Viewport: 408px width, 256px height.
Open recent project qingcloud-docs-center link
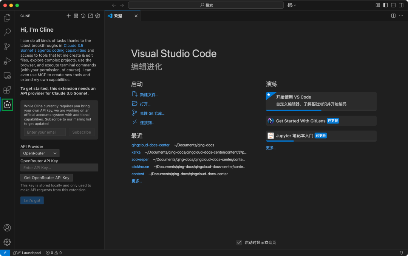[150, 145]
